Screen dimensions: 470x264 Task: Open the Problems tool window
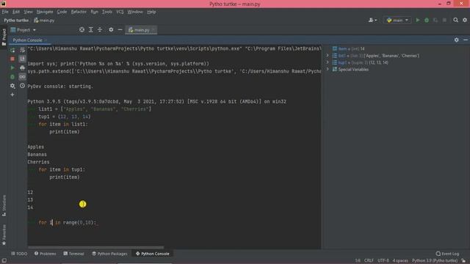(45, 254)
